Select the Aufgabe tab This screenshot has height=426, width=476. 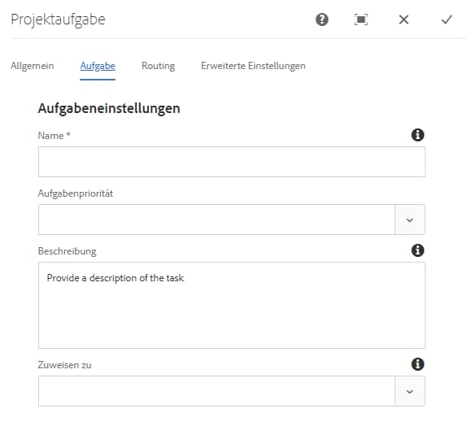tap(98, 66)
